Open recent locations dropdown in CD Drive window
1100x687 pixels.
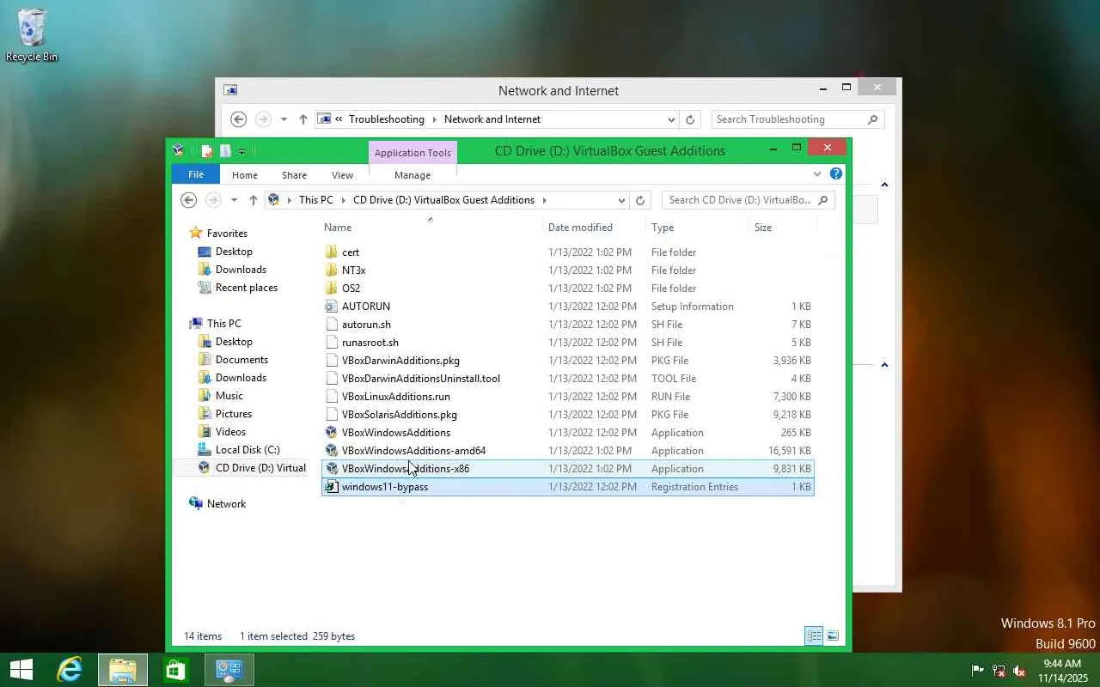click(x=234, y=200)
